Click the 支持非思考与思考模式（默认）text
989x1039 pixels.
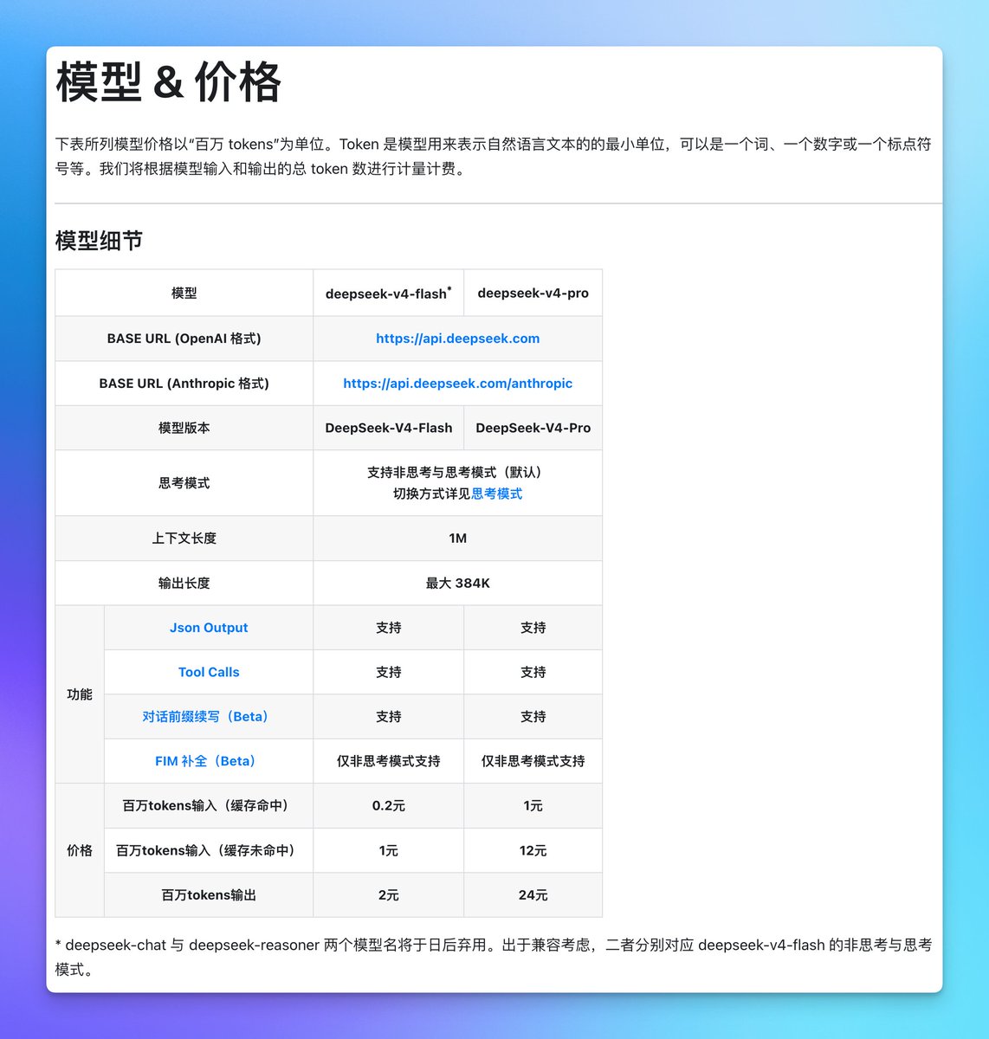pyautogui.click(x=457, y=472)
